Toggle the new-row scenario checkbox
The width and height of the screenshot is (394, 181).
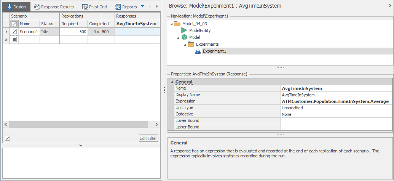click(14, 40)
